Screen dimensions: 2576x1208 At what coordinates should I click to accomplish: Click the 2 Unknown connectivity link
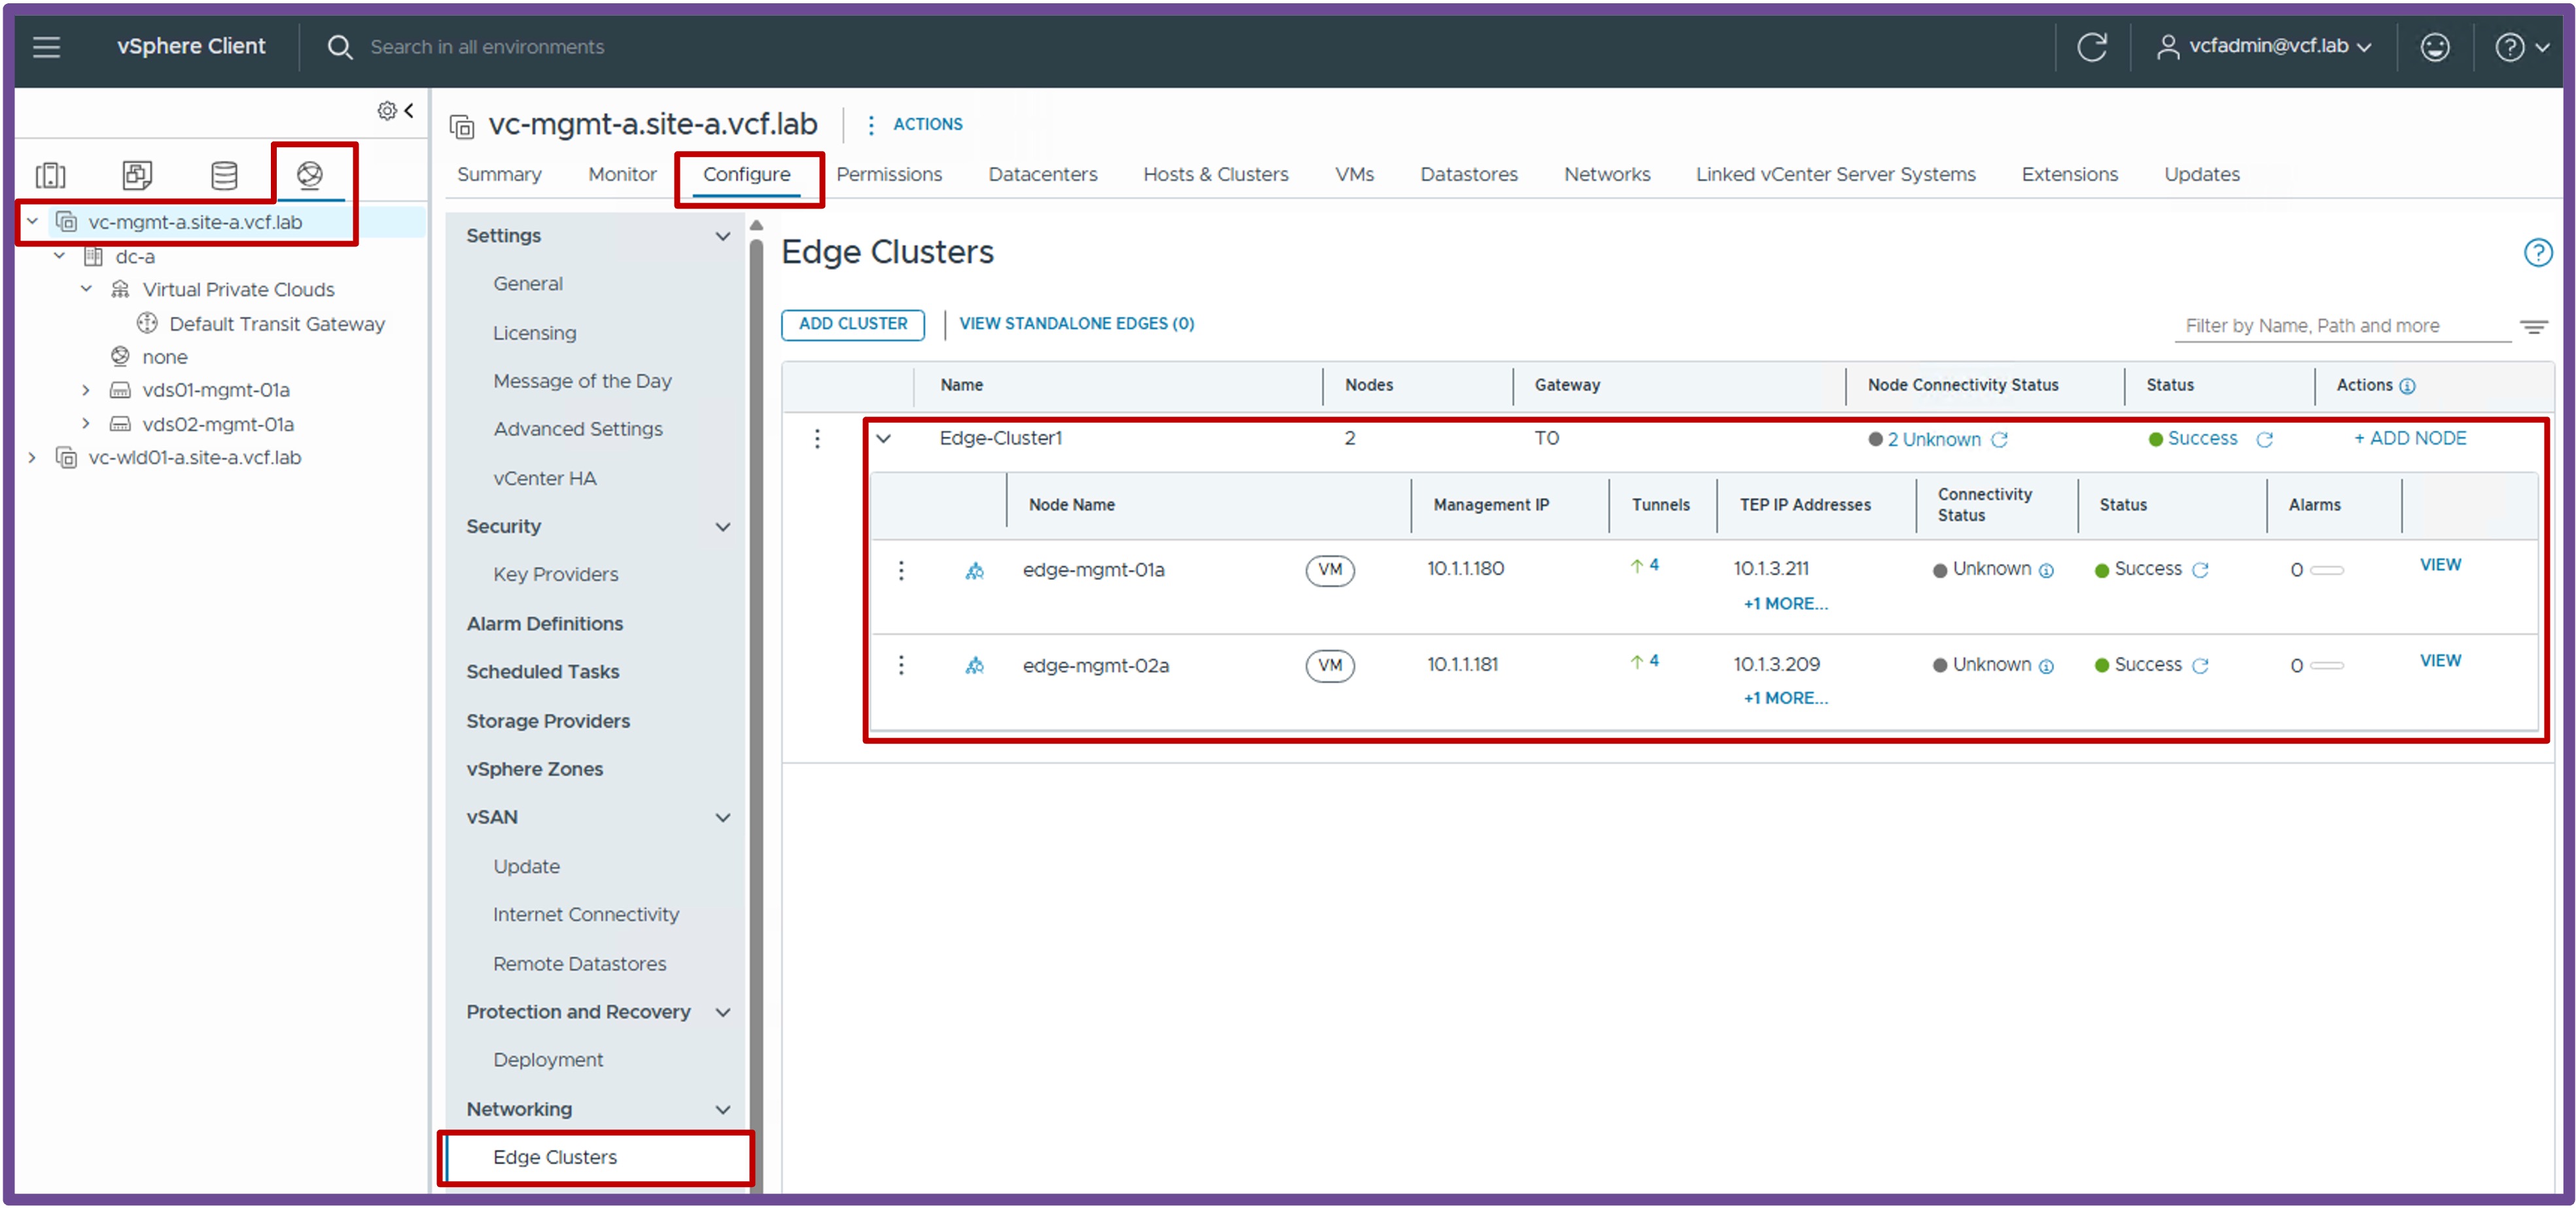tap(1933, 440)
